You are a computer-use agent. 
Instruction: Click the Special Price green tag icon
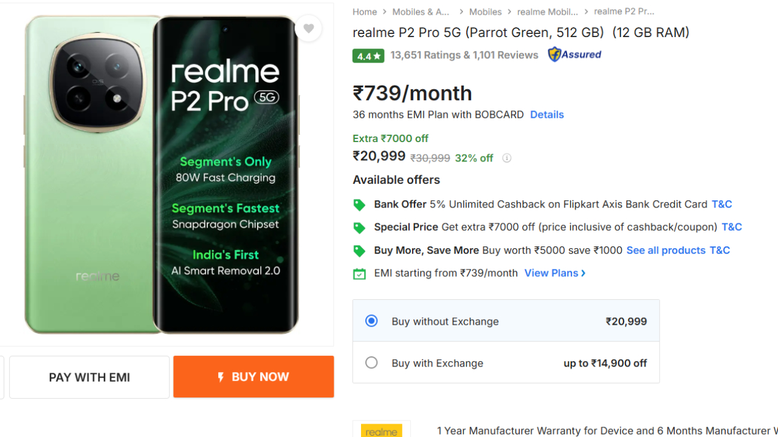(359, 228)
